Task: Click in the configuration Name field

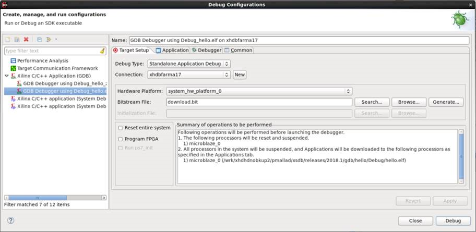Action: [299, 40]
